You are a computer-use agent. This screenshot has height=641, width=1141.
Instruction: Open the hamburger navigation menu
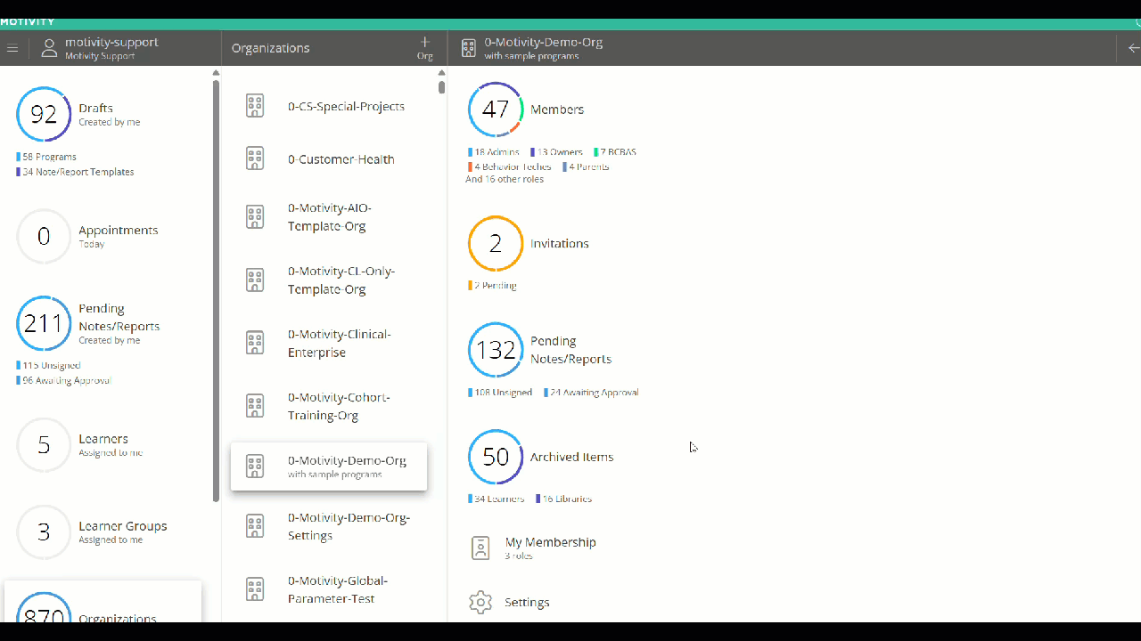pyautogui.click(x=12, y=48)
